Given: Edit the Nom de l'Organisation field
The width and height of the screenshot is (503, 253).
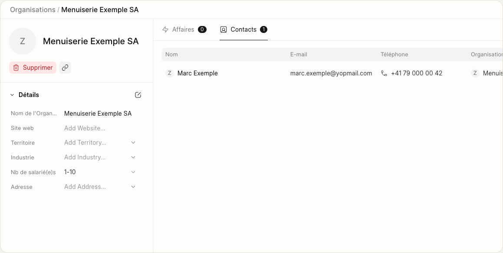Looking at the screenshot, I should point(100,114).
